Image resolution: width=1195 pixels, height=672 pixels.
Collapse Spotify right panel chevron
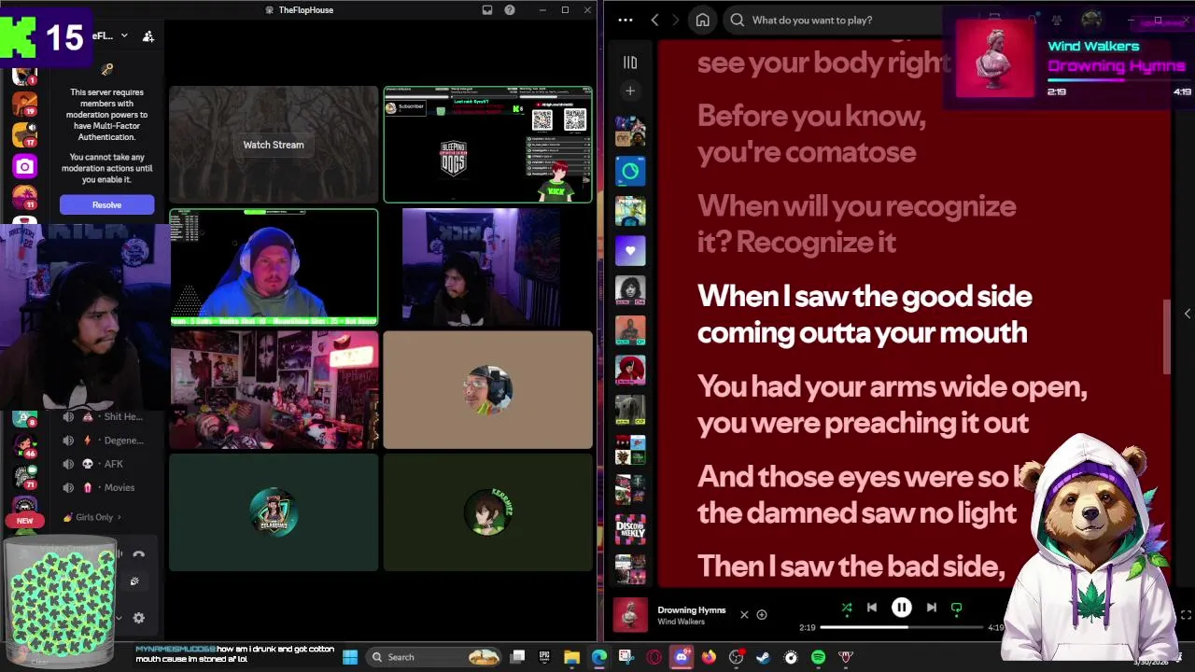1187,314
